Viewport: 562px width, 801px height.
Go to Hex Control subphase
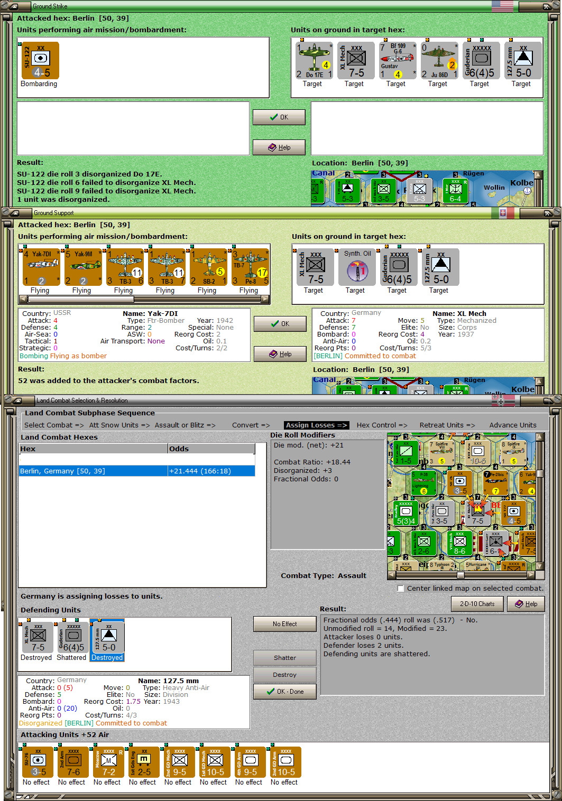pyautogui.click(x=382, y=425)
